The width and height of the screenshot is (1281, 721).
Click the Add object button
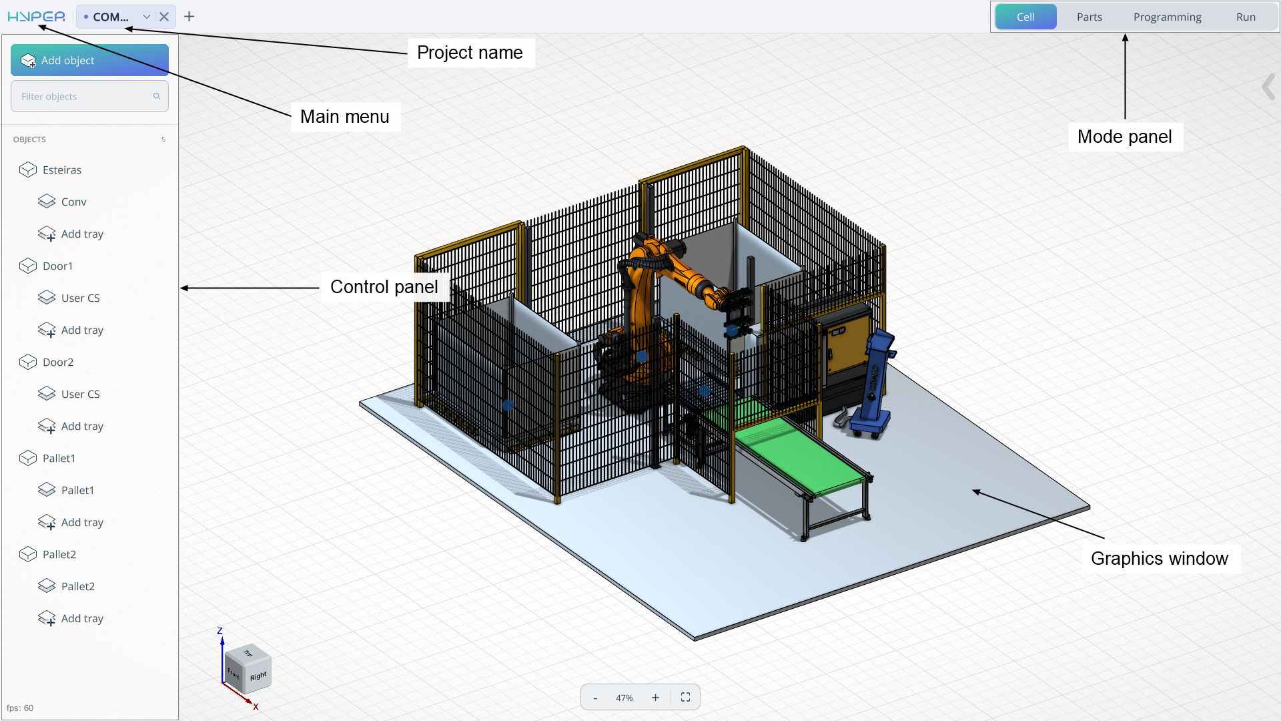[89, 60]
